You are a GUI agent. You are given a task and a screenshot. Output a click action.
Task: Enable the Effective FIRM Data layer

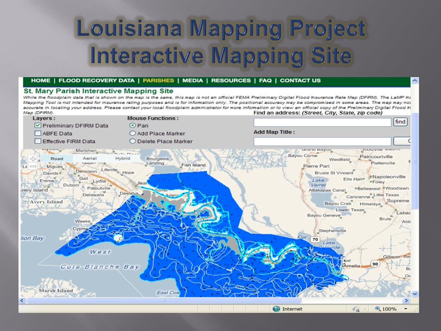(x=38, y=141)
